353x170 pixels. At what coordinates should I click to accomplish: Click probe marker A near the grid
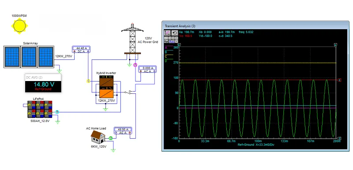coord(135,65)
